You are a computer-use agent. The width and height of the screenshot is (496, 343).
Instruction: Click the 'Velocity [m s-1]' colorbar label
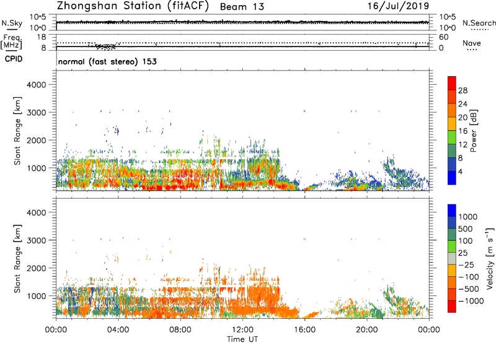(490, 258)
